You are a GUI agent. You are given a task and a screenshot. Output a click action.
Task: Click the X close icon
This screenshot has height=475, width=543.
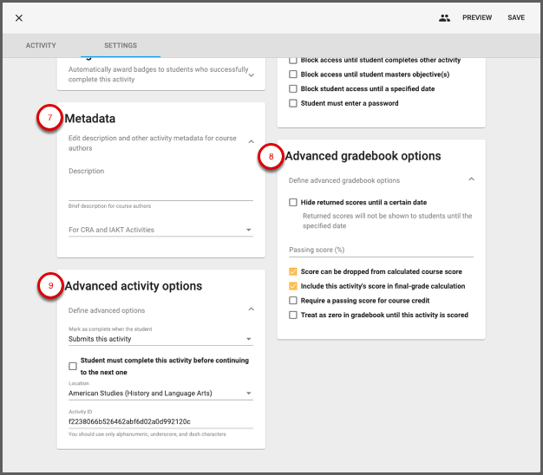click(x=19, y=17)
